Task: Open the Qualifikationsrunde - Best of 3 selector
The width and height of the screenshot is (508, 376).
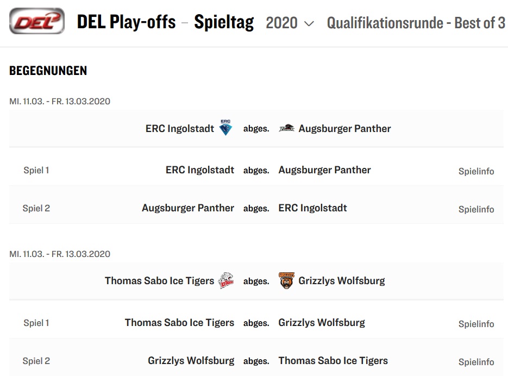Action: click(416, 23)
